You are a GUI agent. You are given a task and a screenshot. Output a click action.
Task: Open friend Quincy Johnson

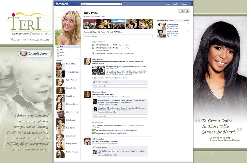(72, 72)
